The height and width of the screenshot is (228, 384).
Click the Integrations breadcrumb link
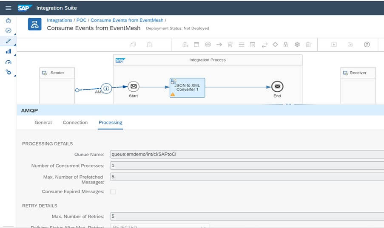[x=60, y=20]
